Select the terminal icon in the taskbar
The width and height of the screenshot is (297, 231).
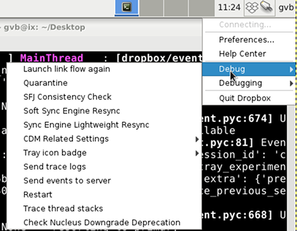(x=126, y=6)
